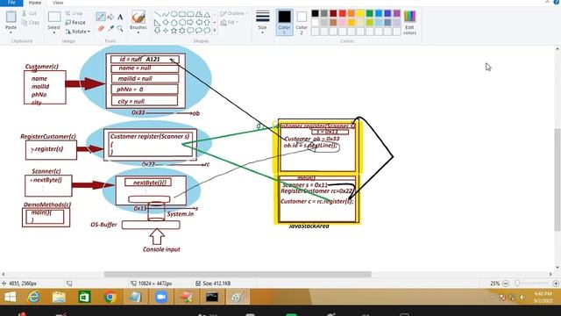Click the zoom out minus button
The width and height of the screenshot is (561, 316).
point(506,284)
